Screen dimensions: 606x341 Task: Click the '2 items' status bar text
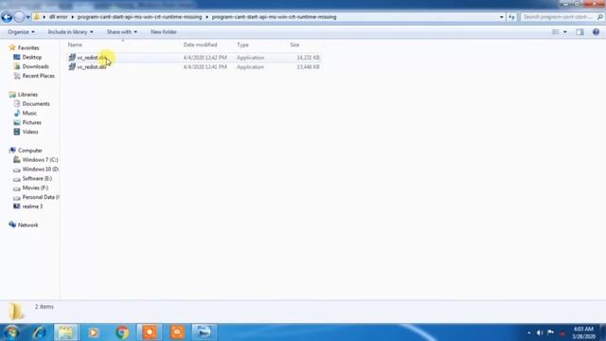(x=45, y=307)
